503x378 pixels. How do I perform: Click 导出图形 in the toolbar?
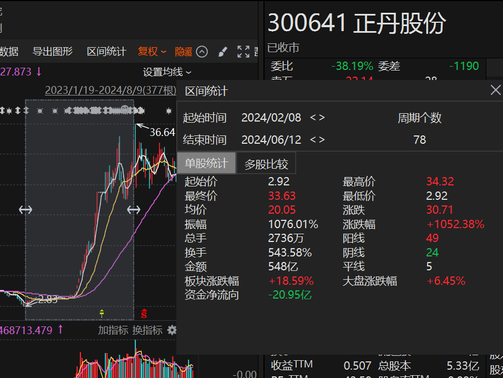pos(53,52)
